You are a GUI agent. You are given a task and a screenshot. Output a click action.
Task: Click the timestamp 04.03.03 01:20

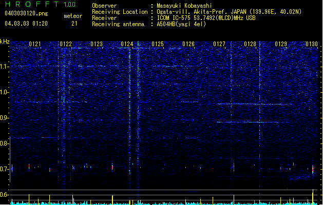coord(26,24)
